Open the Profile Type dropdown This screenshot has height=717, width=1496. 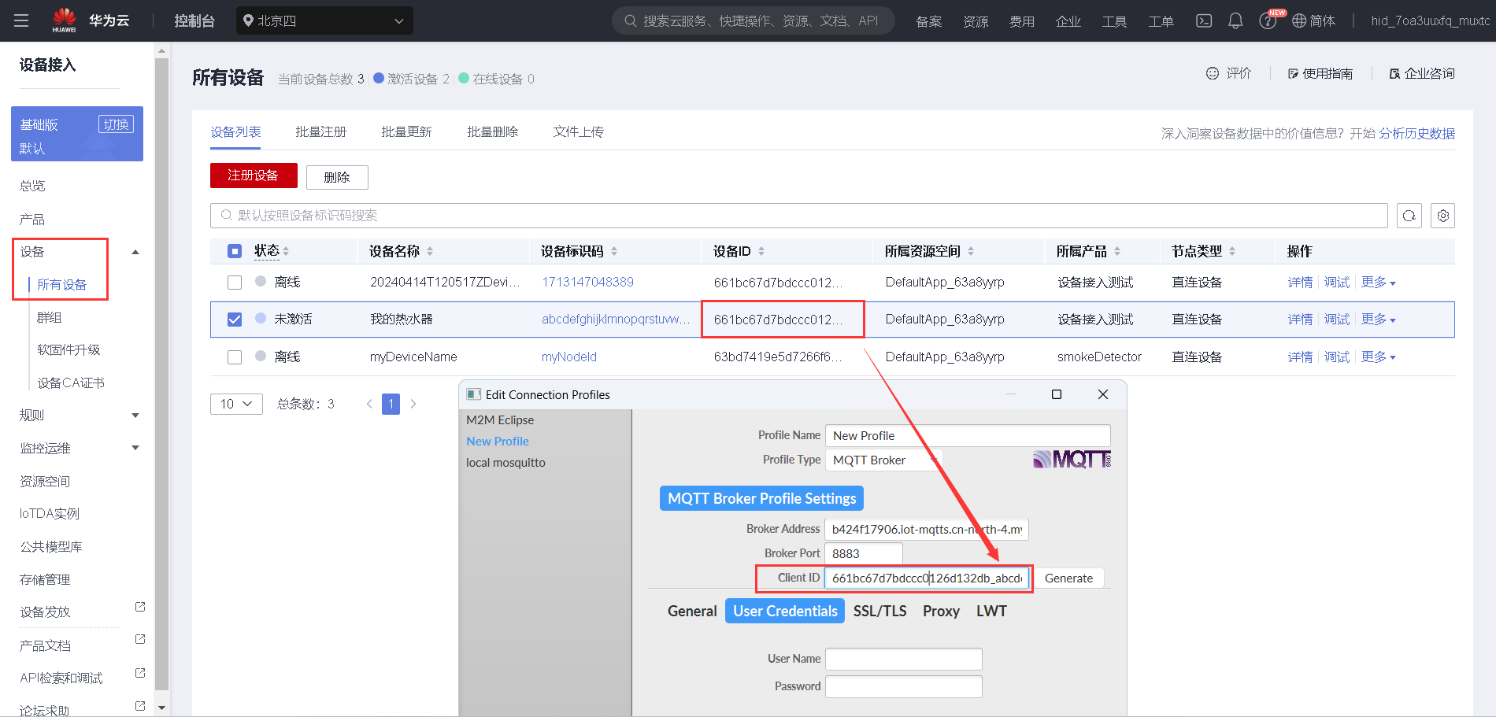click(x=883, y=460)
